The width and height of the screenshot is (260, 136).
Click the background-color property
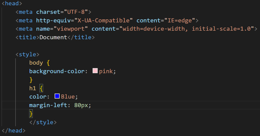[57, 71]
